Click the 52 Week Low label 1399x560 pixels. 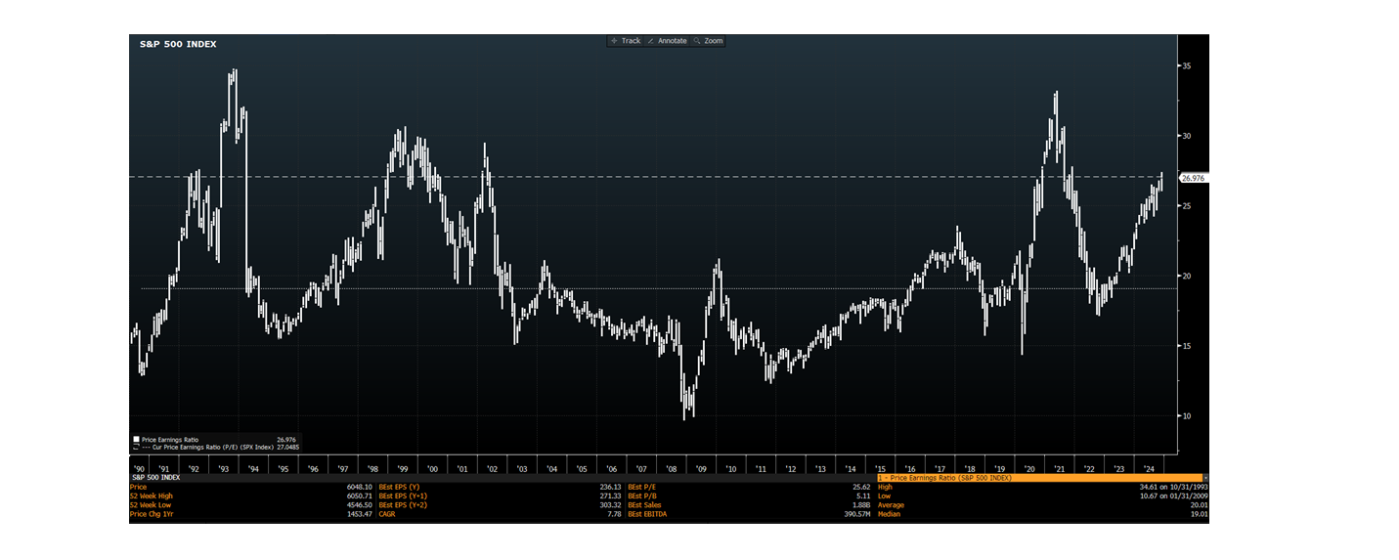[x=149, y=504]
